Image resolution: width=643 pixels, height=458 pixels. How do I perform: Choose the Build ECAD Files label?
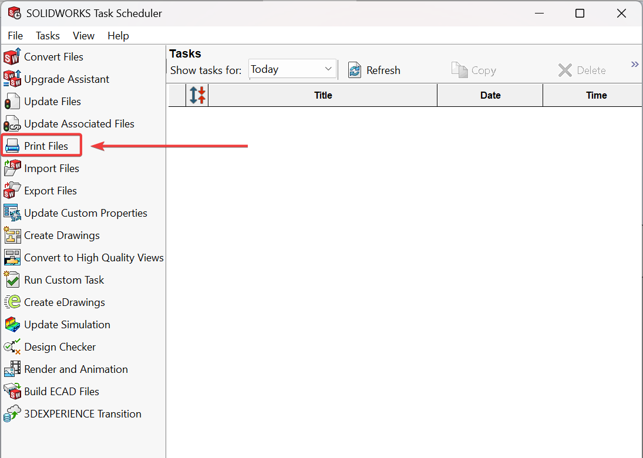62,392
